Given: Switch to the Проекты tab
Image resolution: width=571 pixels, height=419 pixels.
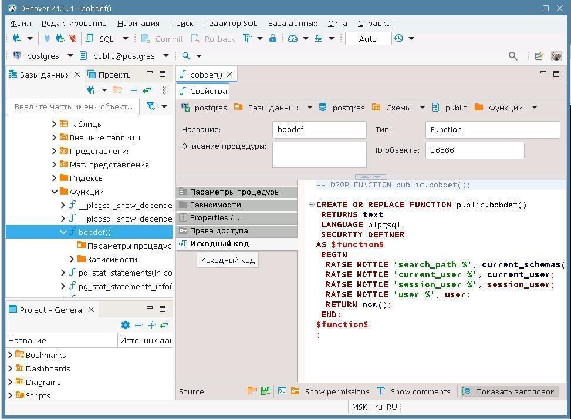Looking at the screenshot, I should pos(114,75).
